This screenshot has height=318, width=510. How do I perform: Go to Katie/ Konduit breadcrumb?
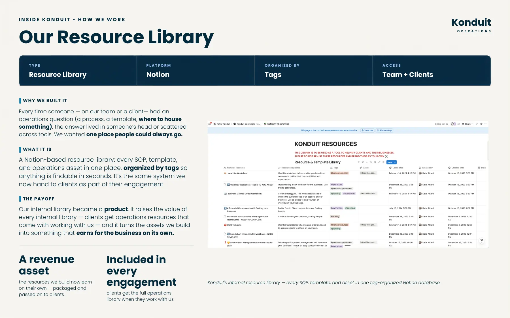coord(222,124)
